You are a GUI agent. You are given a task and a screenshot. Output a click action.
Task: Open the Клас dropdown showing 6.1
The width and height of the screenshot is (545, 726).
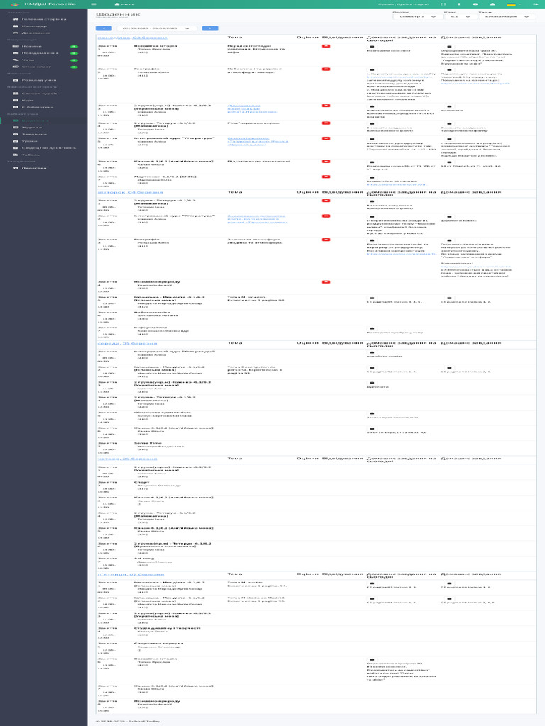(460, 17)
